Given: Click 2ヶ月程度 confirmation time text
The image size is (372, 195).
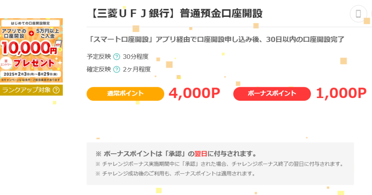Looking at the screenshot, I should tap(137, 69).
